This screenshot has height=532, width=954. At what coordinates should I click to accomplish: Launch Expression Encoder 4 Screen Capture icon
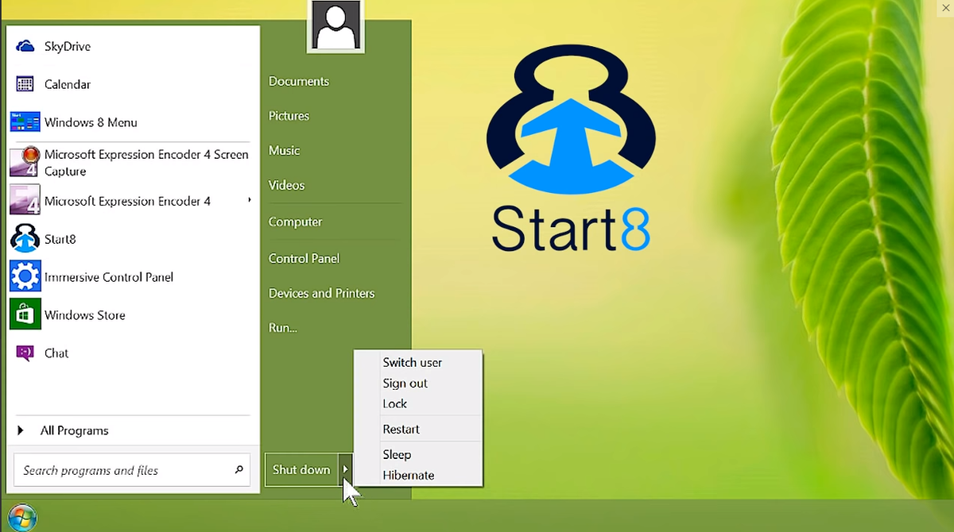click(x=25, y=162)
